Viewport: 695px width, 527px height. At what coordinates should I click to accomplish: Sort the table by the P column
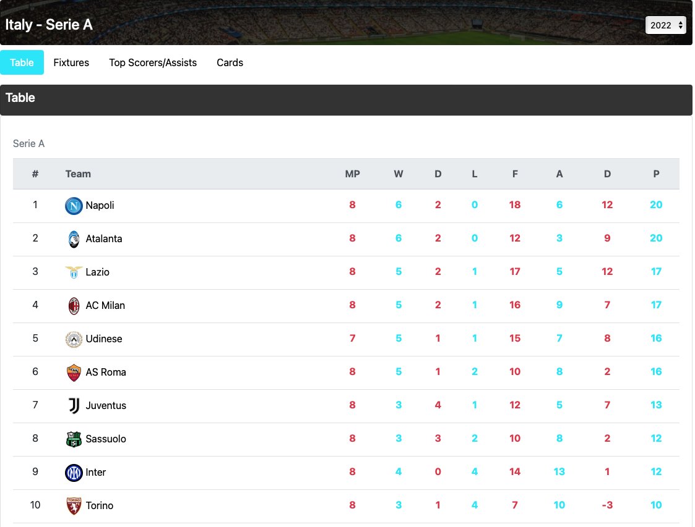(x=656, y=174)
